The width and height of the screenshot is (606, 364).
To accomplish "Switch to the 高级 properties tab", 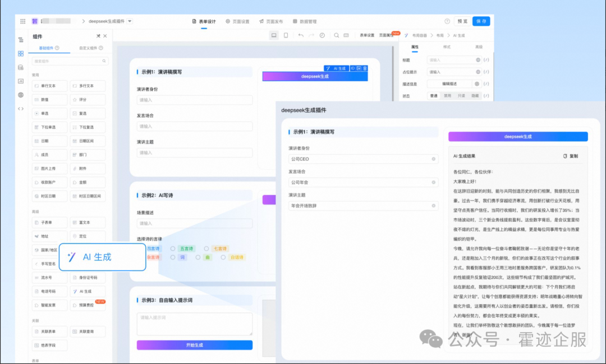I will pos(479,47).
